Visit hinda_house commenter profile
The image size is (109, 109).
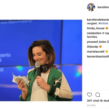point(96,28)
